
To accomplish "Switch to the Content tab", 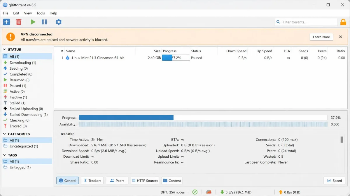I will click(172, 181).
